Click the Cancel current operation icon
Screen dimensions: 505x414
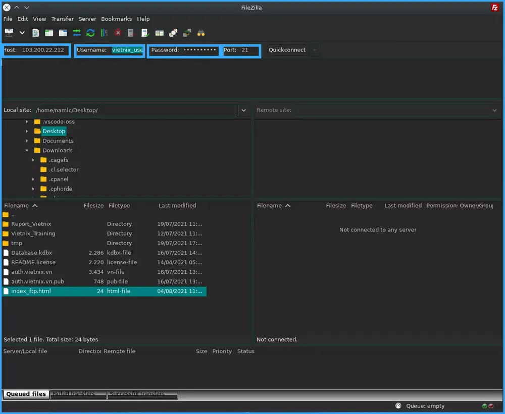[x=118, y=33]
